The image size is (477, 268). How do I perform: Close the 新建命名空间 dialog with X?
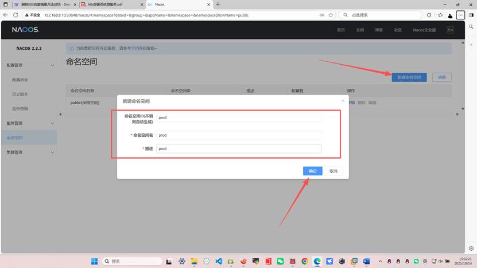click(343, 101)
